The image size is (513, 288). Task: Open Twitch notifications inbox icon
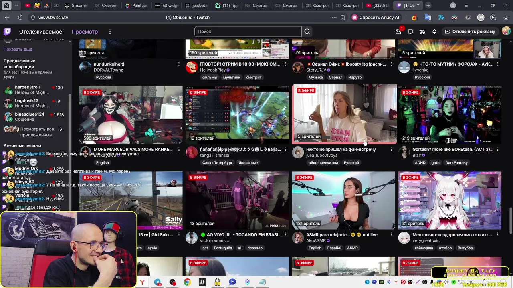[398, 32]
